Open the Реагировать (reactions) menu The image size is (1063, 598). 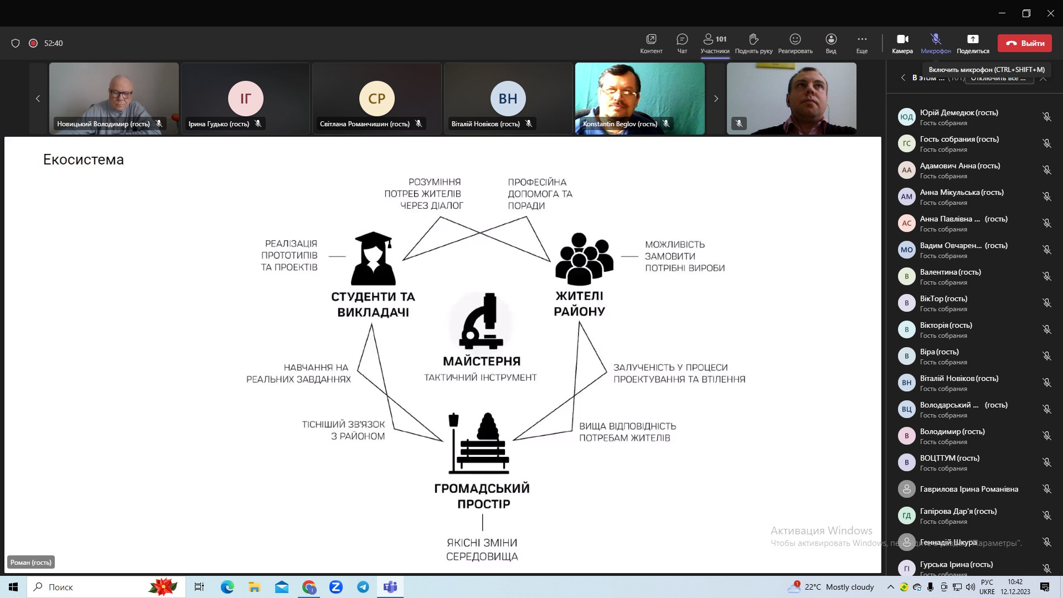click(x=795, y=39)
